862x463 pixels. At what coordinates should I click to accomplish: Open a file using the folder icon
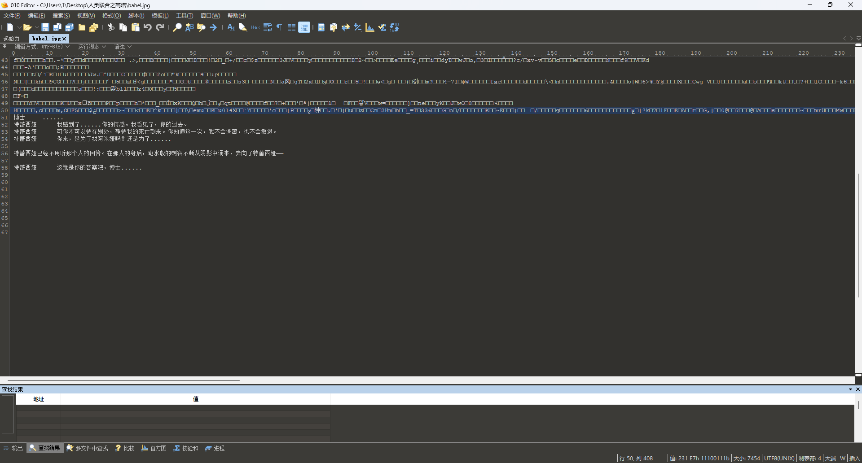click(27, 27)
